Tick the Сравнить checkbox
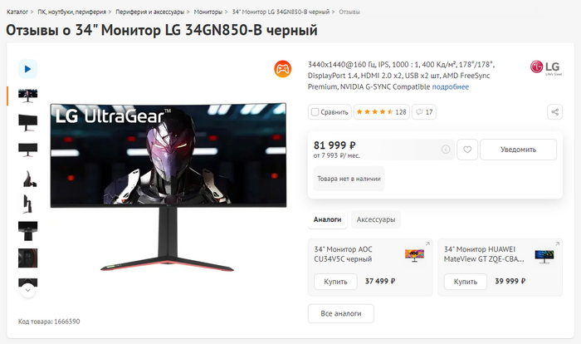 coord(315,112)
